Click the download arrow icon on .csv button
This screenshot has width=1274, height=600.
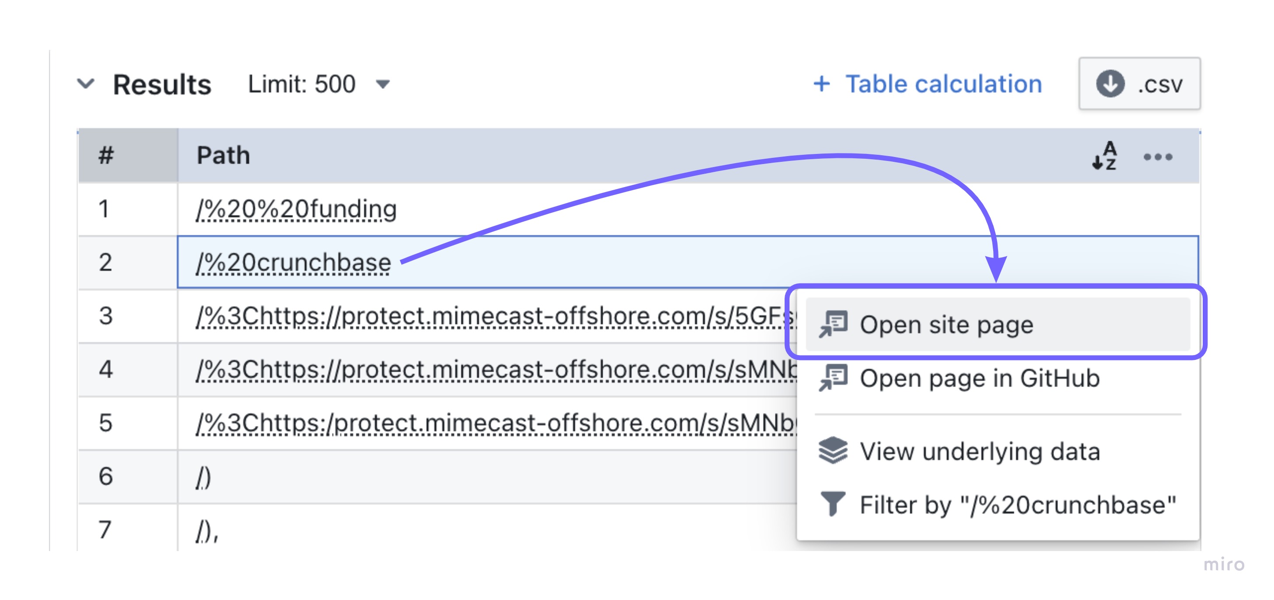click(1110, 84)
